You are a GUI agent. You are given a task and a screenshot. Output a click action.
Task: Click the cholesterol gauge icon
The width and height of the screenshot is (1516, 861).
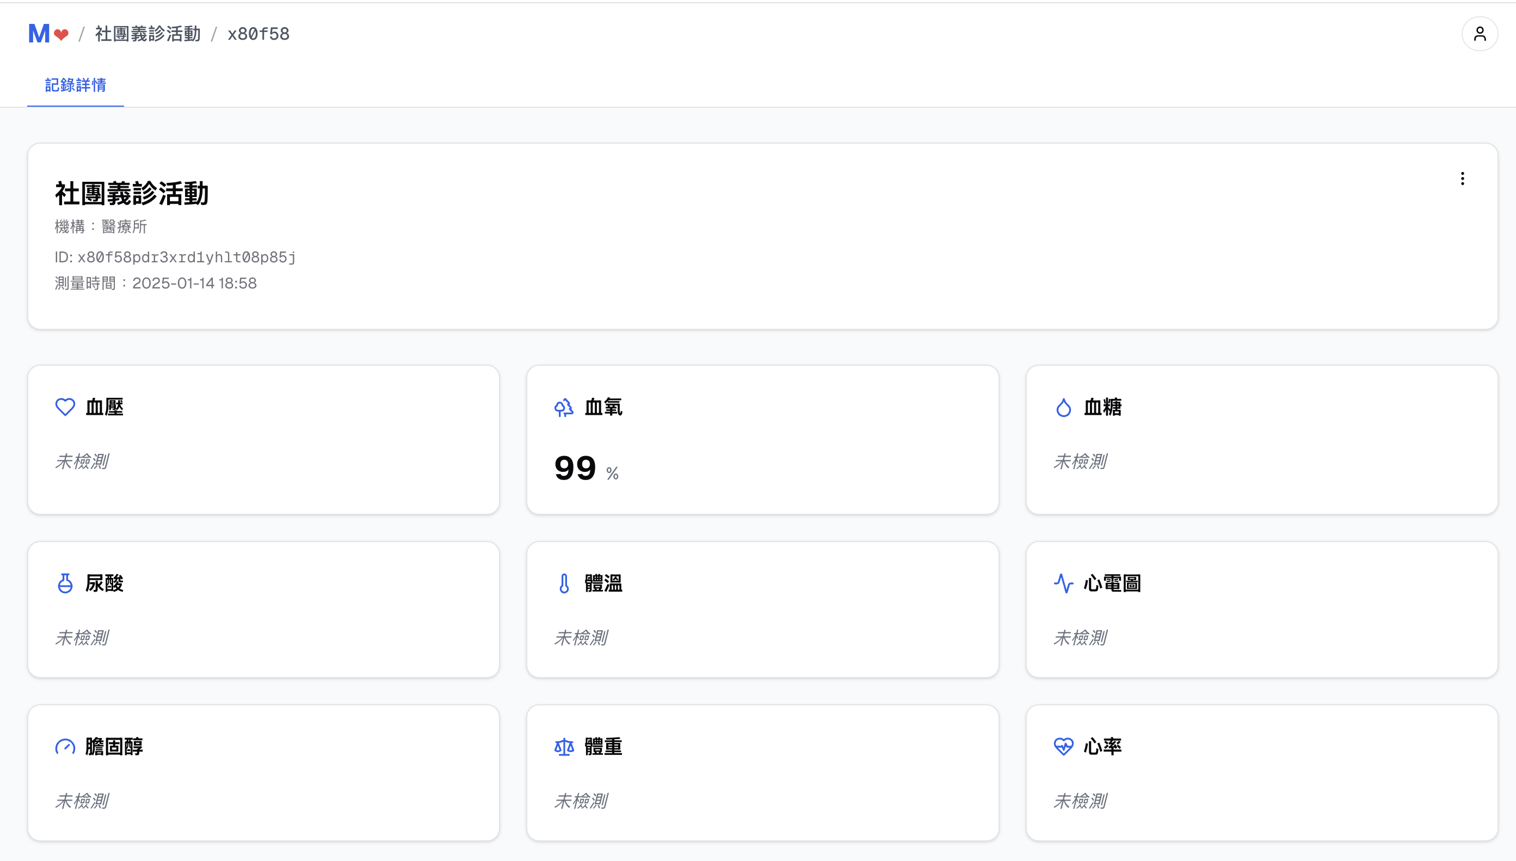coord(65,746)
